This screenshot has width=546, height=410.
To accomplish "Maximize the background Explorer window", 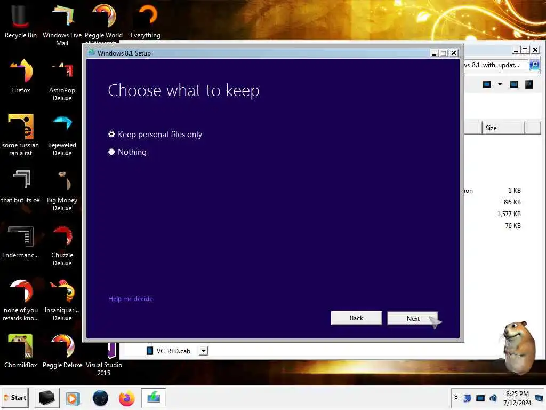I will point(525,50).
